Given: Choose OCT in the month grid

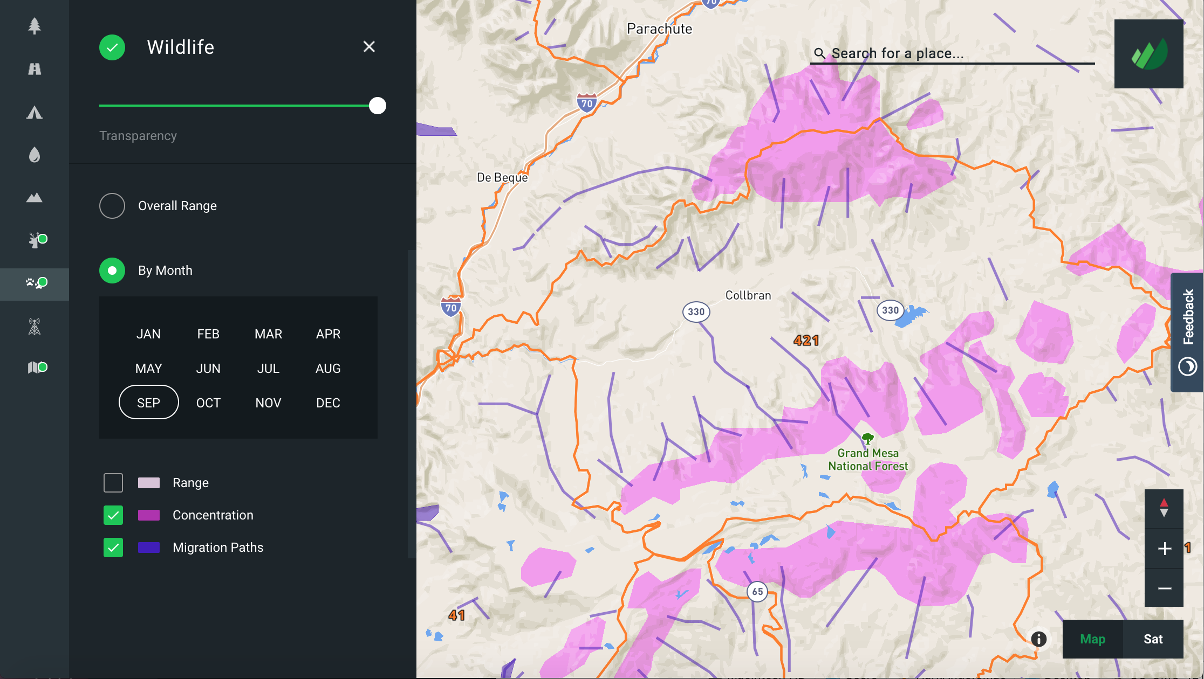Looking at the screenshot, I should [x=208, y=403].
